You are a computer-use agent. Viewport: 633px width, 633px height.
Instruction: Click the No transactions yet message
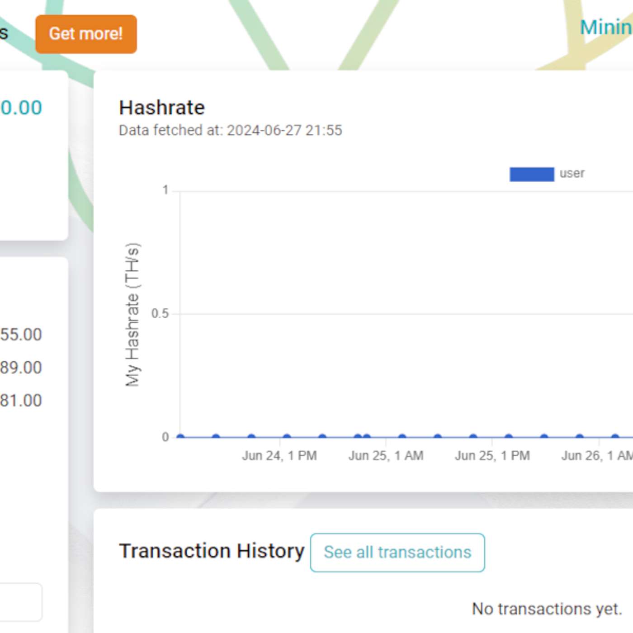(x=547, y=609)
